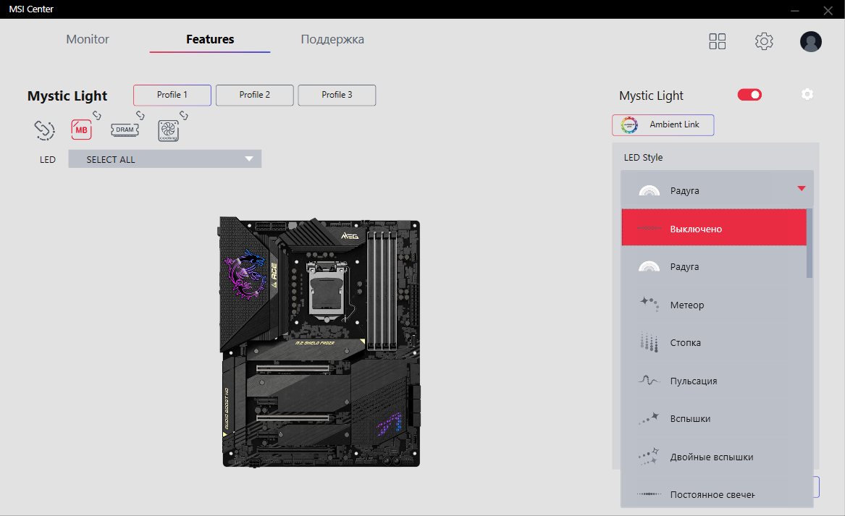Click the Ambient Link color wheel icon
This screenshot has width=845, height=516.
[629, 125]
